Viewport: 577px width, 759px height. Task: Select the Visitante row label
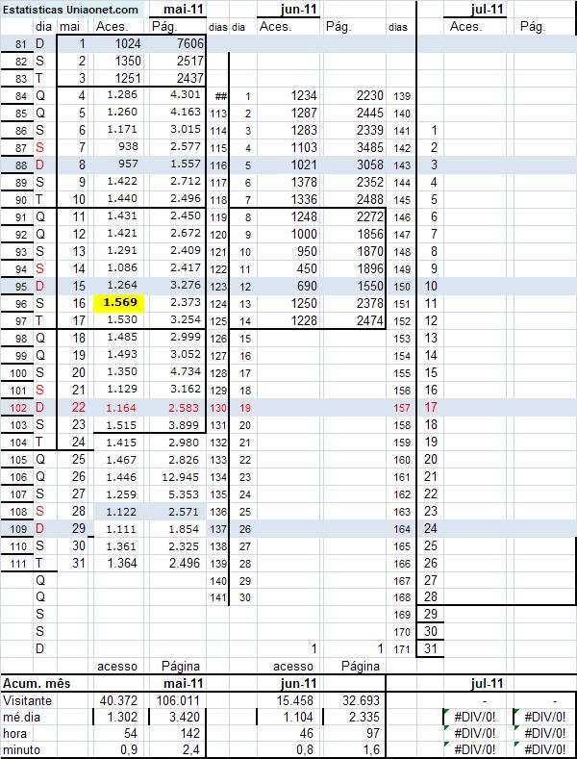31,699
